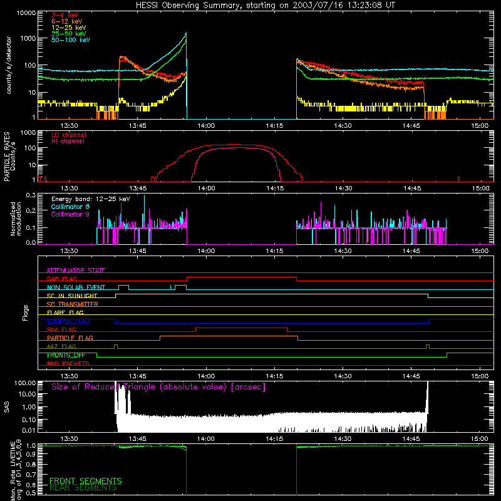Select the '0.3' modulation tick value
The image size is (501, 501).
(31, 195)
